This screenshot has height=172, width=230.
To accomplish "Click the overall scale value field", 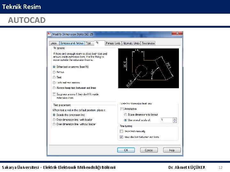I will click(x=167, y=120).
